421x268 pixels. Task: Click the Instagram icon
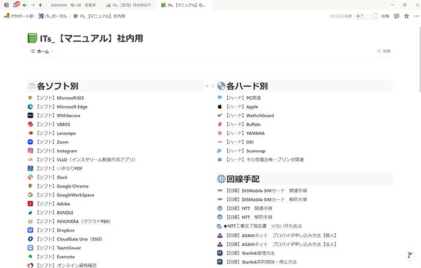[30, 151]
